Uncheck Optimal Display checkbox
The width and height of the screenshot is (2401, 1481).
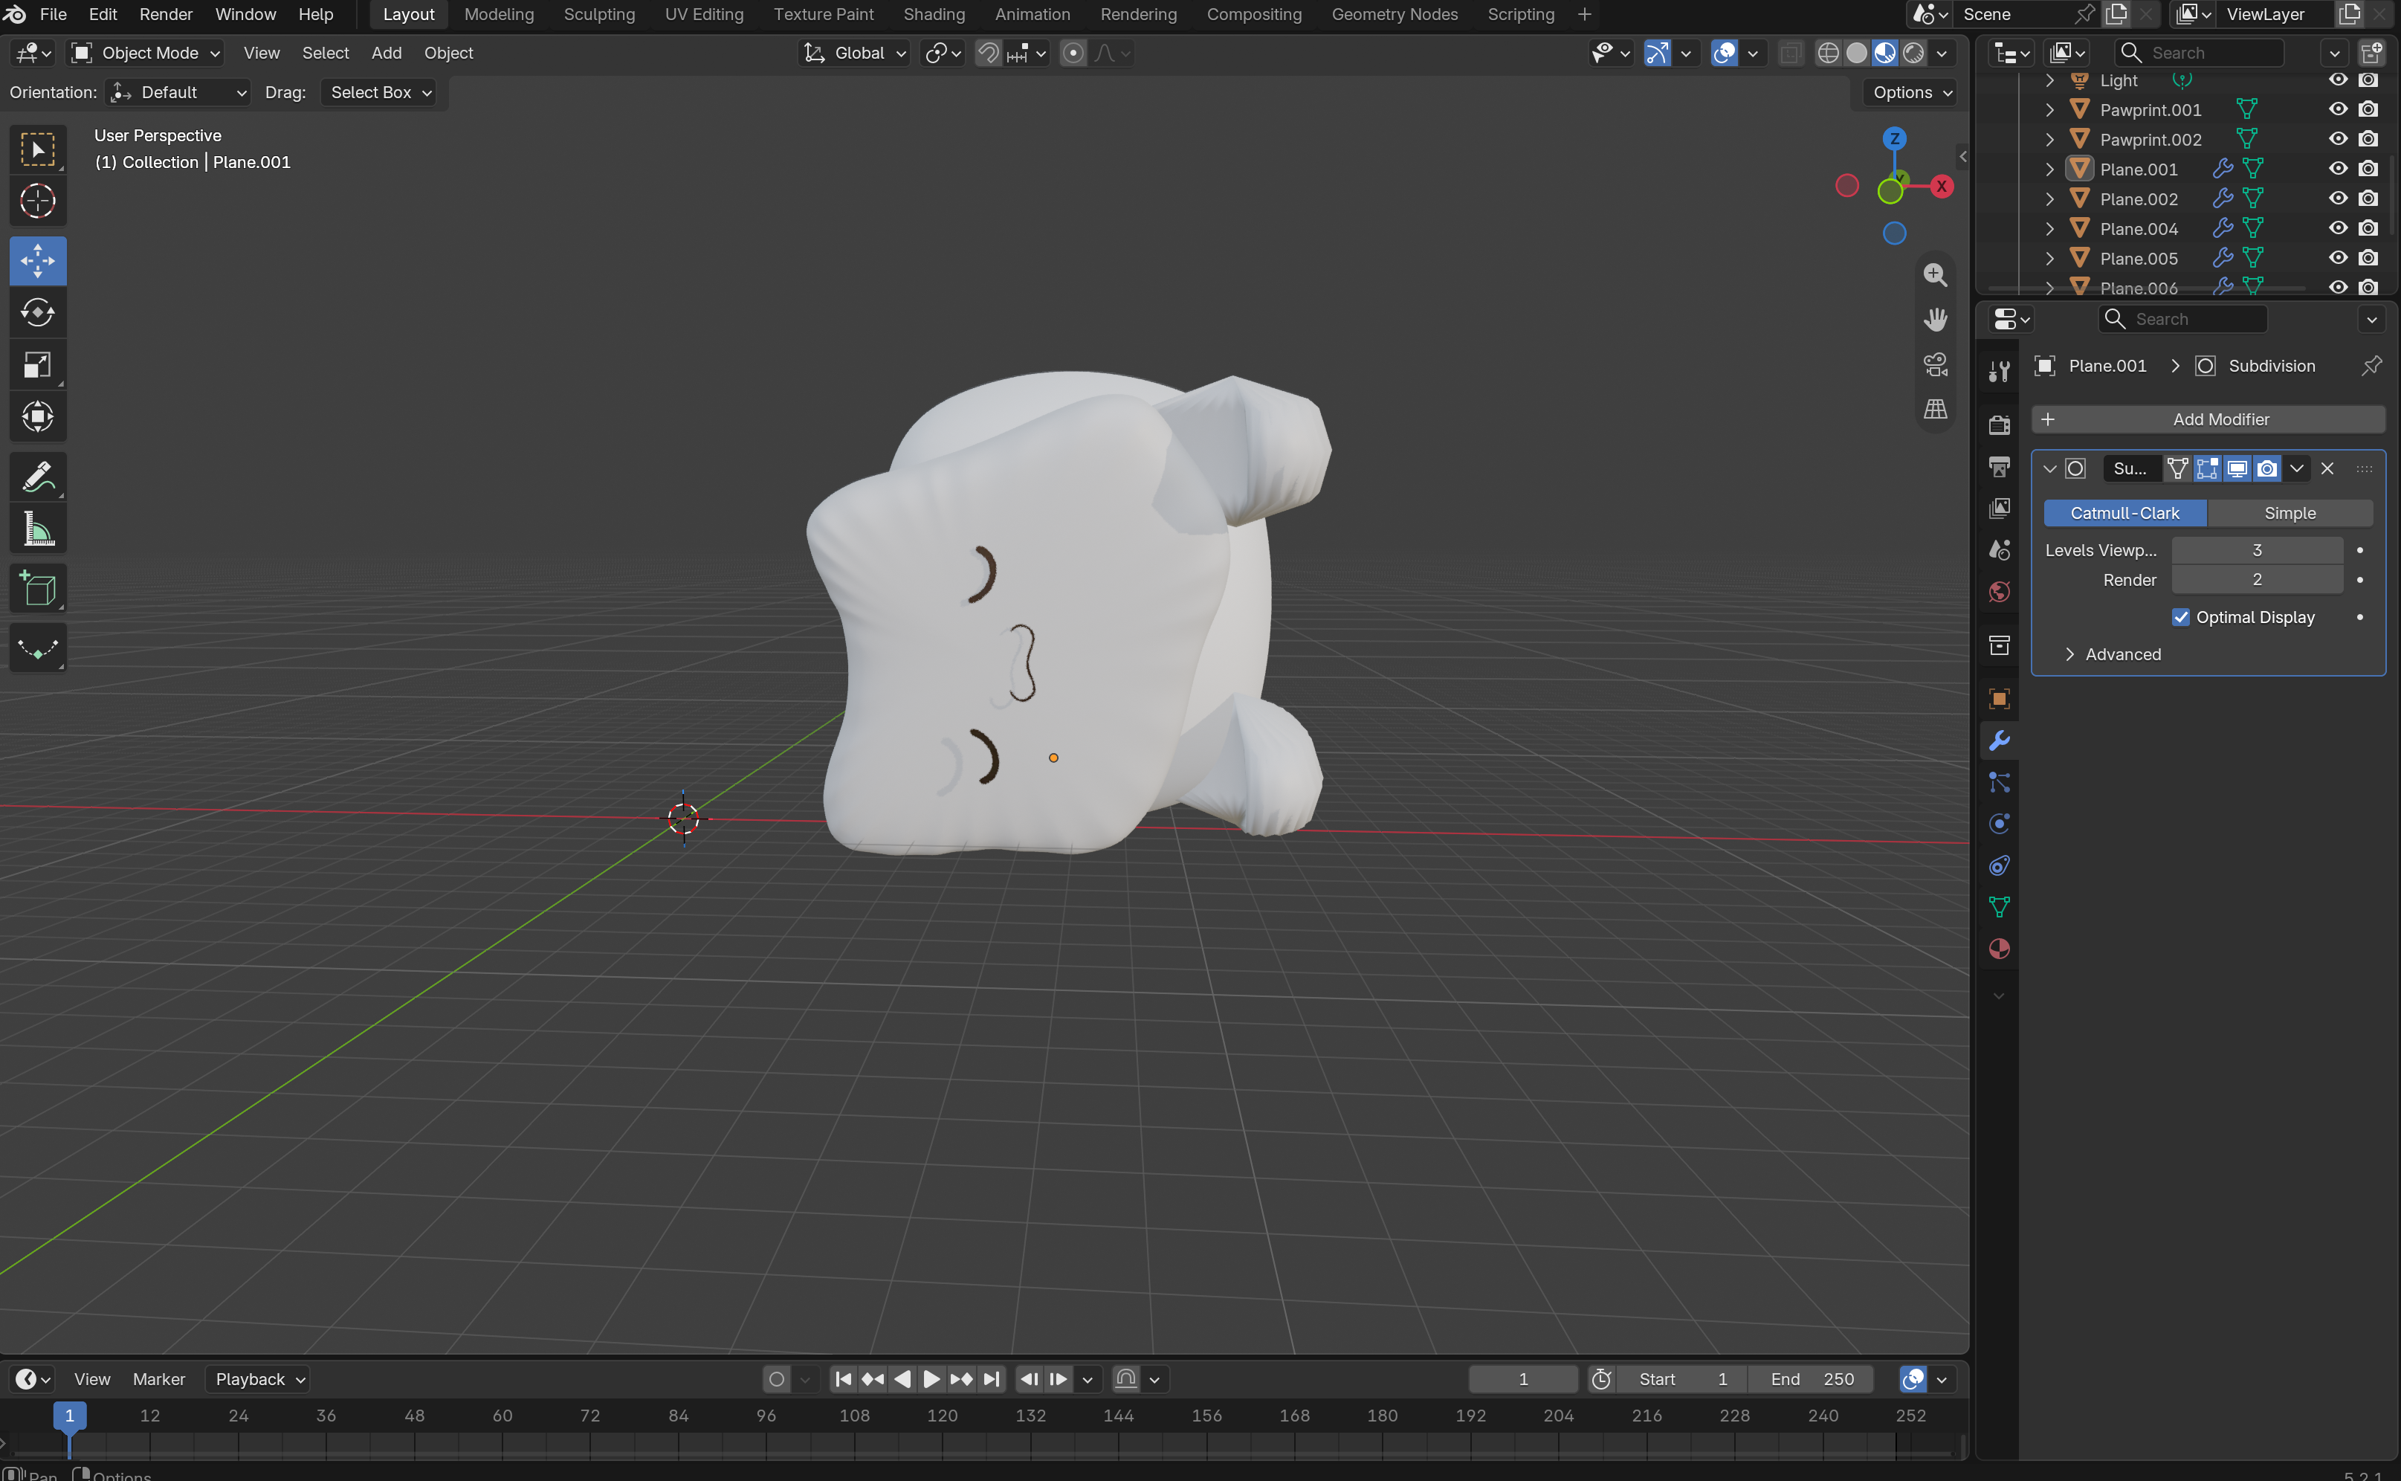[2181, 617]
